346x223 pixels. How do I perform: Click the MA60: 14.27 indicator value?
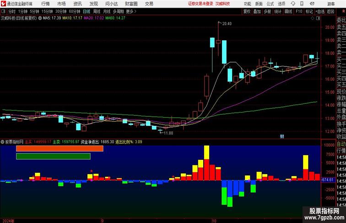pyautogui.click(x=115, y=18)
